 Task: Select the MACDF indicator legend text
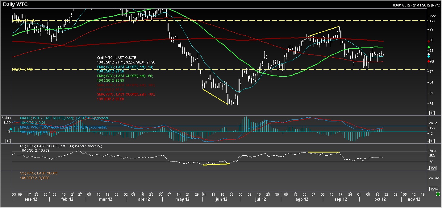coord(64,118)
